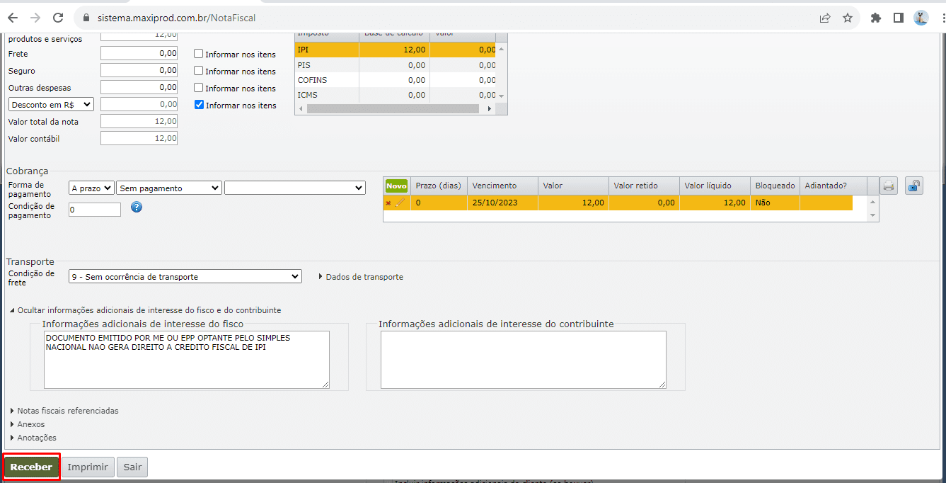This screenshot has width=946, height=483.
Task: Open help icon beside Condição de pagamento
Action: point(137,208)
